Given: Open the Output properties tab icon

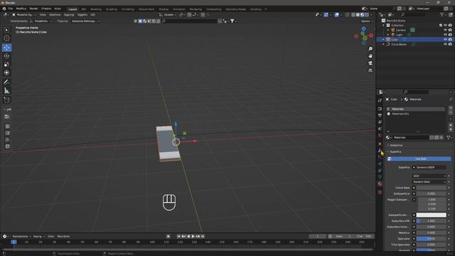Looking at the screenshot, I should point(380,115).
